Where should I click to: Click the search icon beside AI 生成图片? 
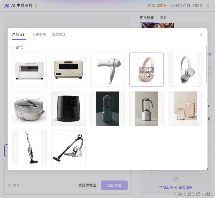[x=36, y=6]
